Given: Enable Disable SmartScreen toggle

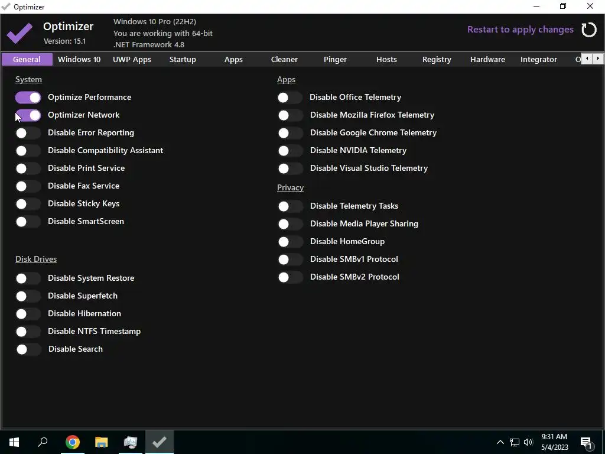Looking at the screenshot, I should point(28,222).
